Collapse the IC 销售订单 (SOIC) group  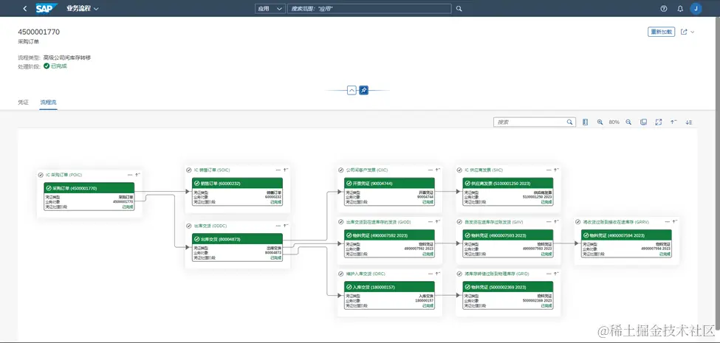point(286,170)
